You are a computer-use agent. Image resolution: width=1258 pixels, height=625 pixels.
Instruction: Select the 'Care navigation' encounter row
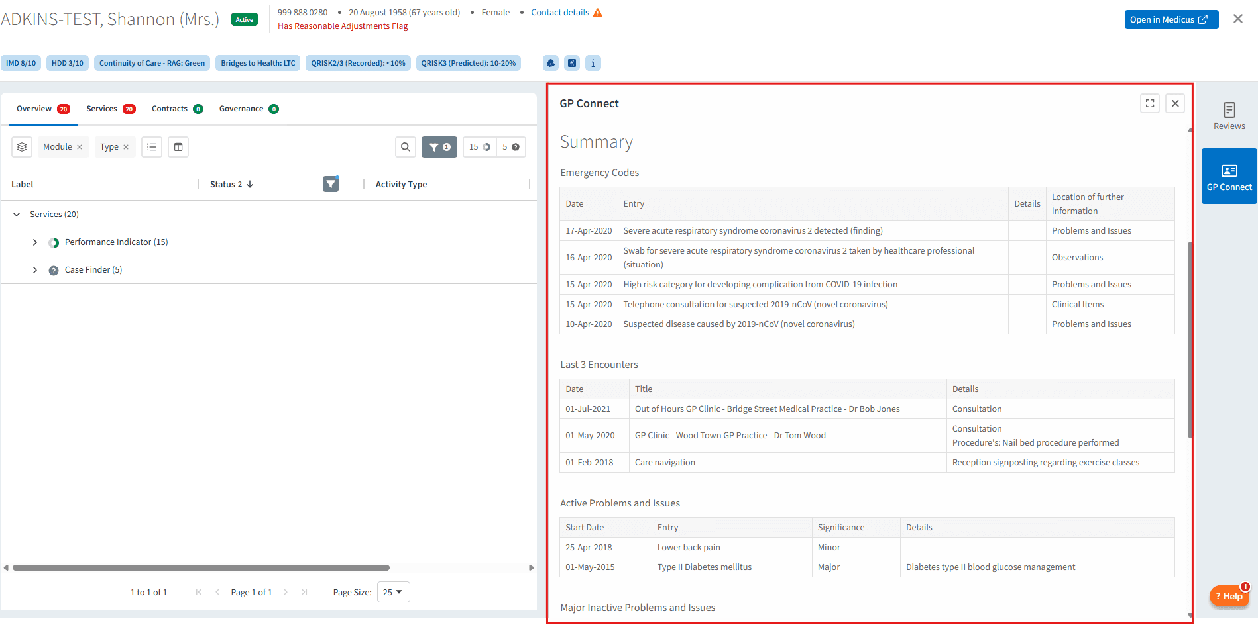[867, 462]
